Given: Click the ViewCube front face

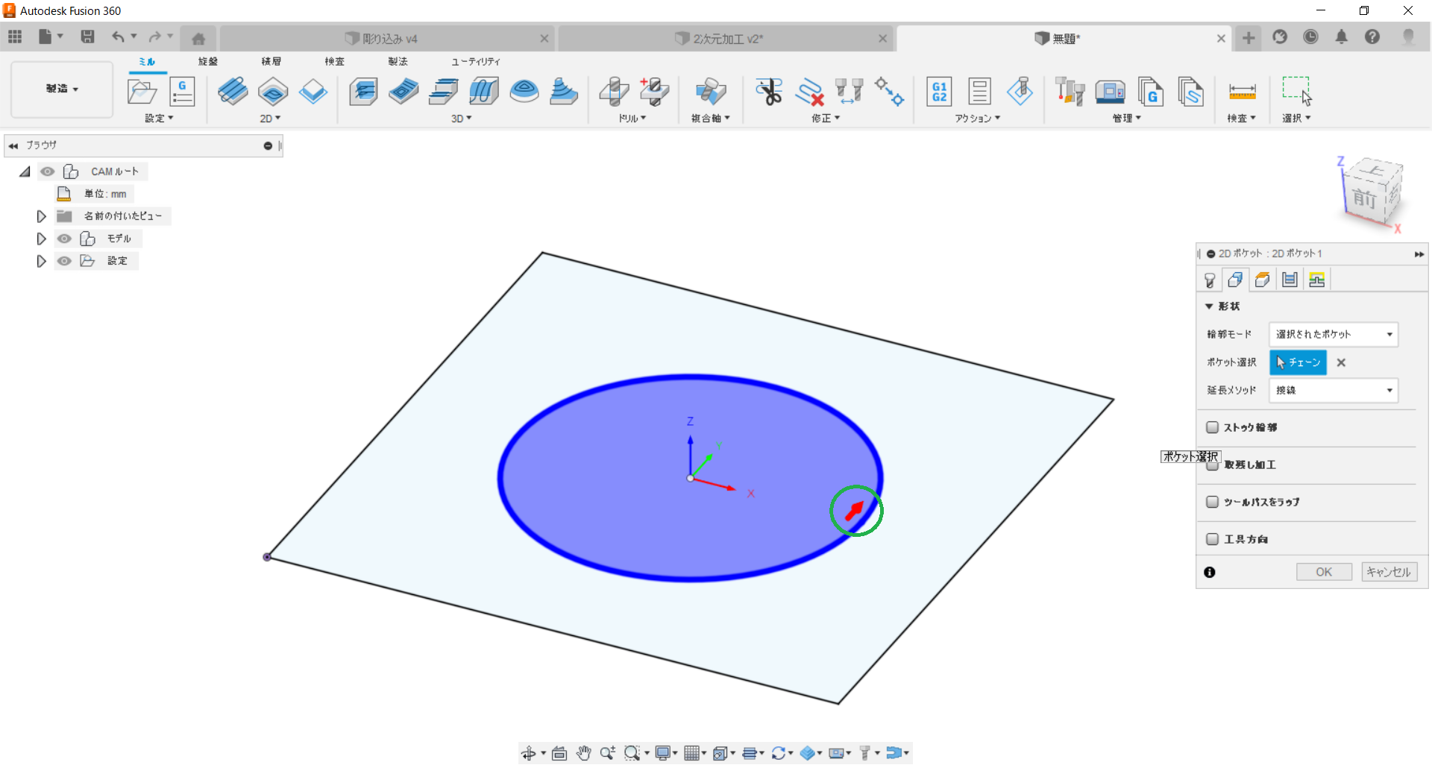Looking at the screenshot, I should (x=1364, y=198).
